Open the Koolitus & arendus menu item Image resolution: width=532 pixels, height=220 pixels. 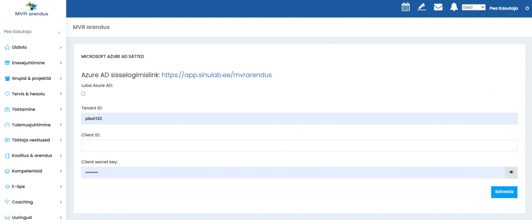coord(33,156)
